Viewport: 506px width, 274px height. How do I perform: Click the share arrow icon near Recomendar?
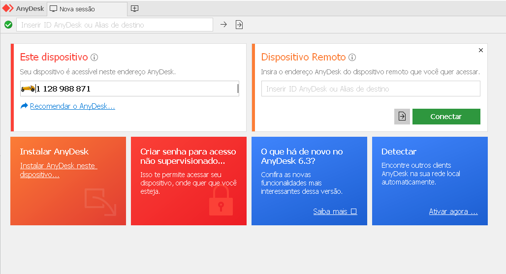point(24,106)
